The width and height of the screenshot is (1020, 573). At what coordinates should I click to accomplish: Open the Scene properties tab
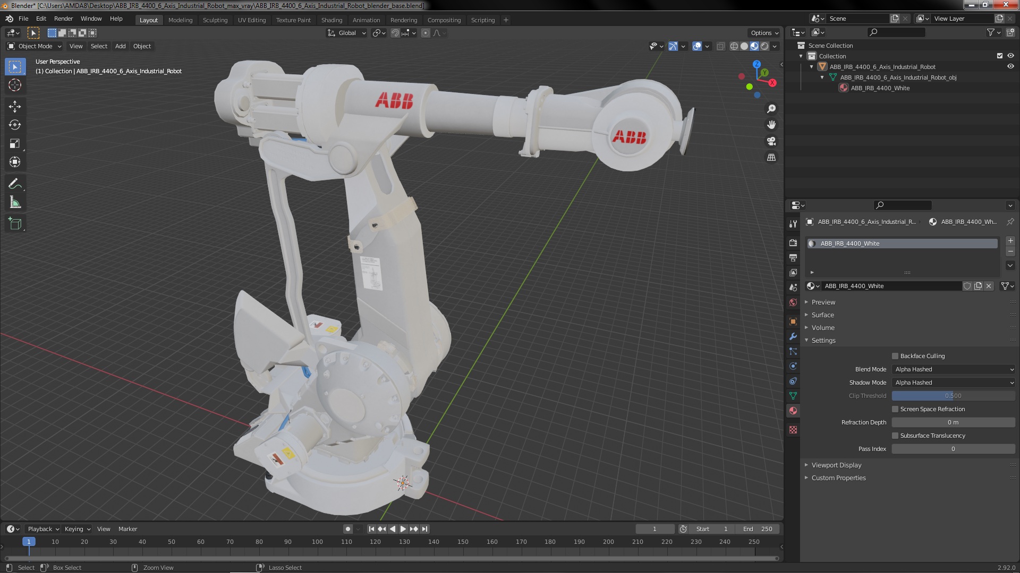(x=793, y=287)
